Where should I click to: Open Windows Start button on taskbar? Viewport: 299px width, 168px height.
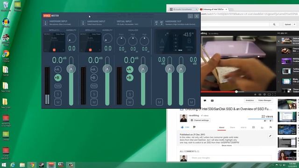(4, 165)
